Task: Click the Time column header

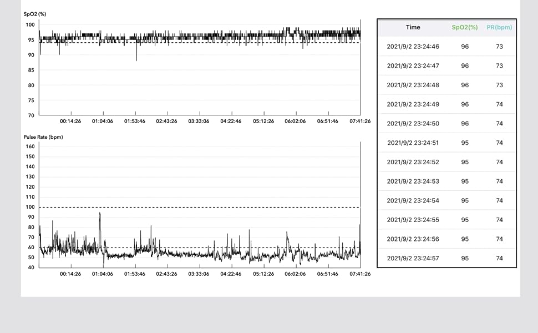Action: pyautogui.click(x=413, y=27)
